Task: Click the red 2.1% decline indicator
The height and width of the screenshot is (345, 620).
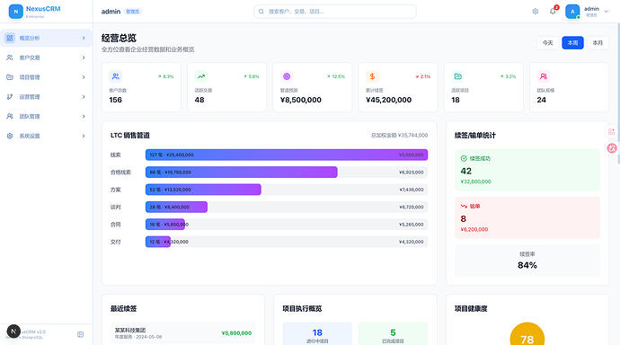Action: pos(422,76)
